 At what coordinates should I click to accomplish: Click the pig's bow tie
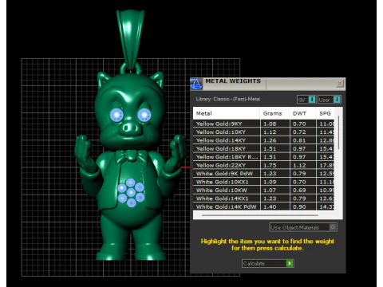click(x=131, y=156)
